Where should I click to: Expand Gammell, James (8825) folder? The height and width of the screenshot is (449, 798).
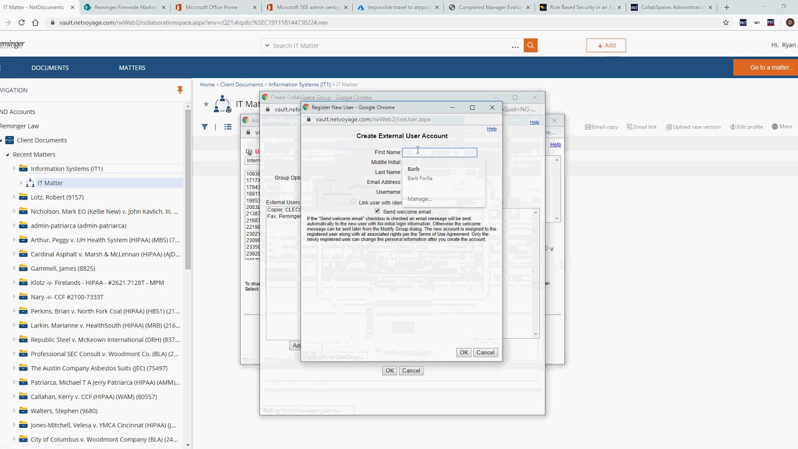14,268
